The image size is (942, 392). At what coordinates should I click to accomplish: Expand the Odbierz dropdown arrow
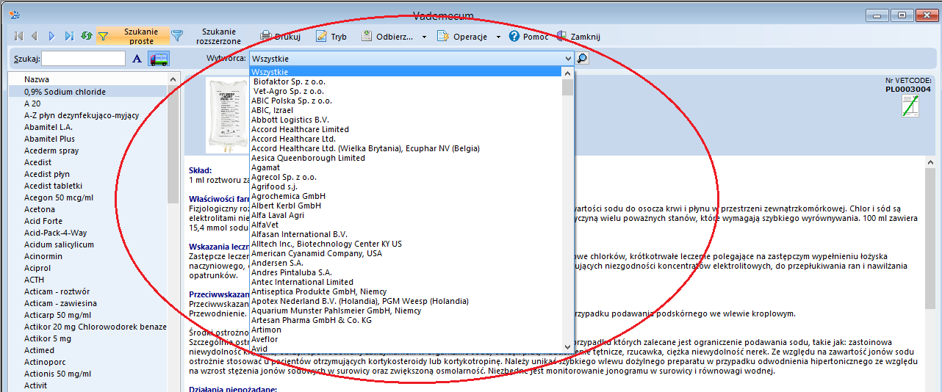(424, 37)
